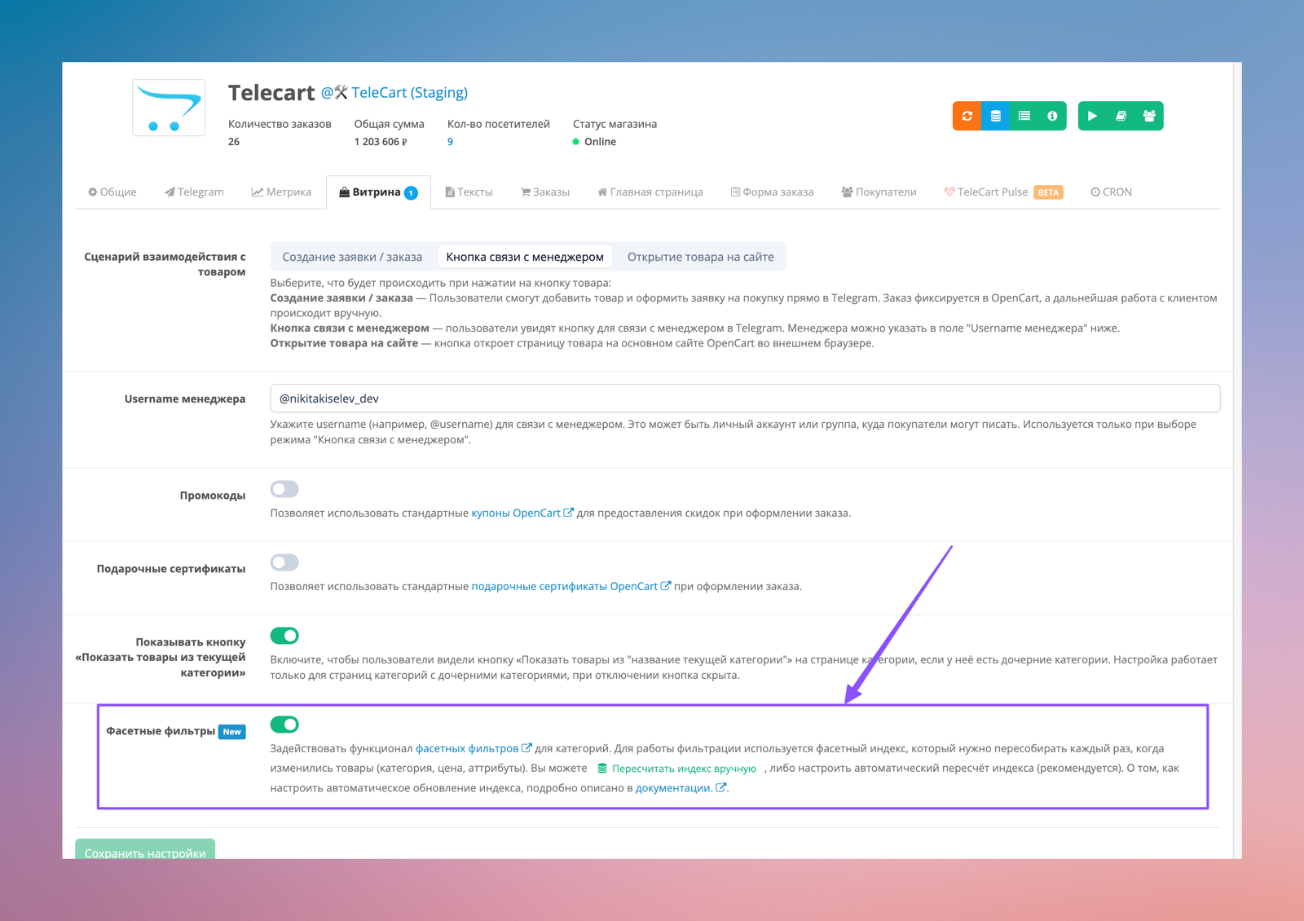Click the users group icon button
The width and height of the screenshot is (1304, 921).
tap(1149, 117)
